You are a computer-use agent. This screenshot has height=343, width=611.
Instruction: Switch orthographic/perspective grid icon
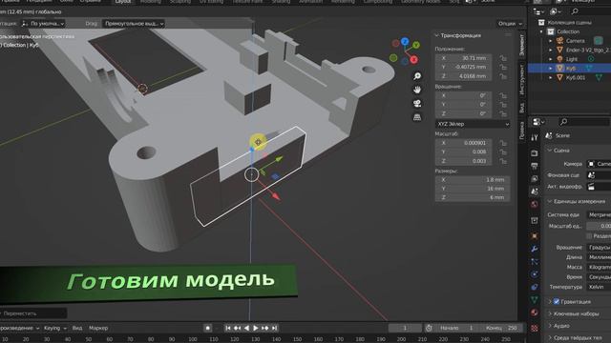pos(417,117)
